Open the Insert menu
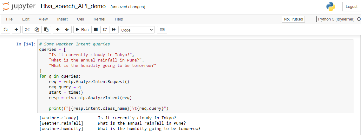 click(x=62, y=19)
